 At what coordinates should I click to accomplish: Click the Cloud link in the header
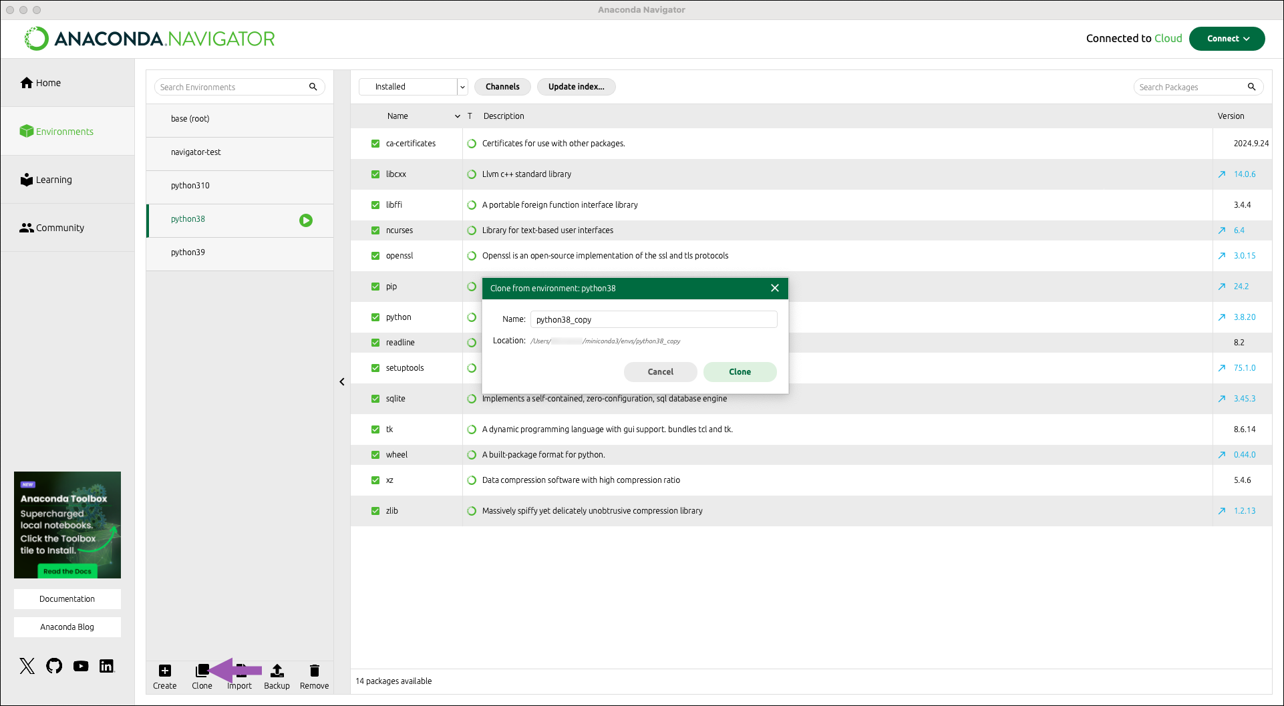[1168, 39]
